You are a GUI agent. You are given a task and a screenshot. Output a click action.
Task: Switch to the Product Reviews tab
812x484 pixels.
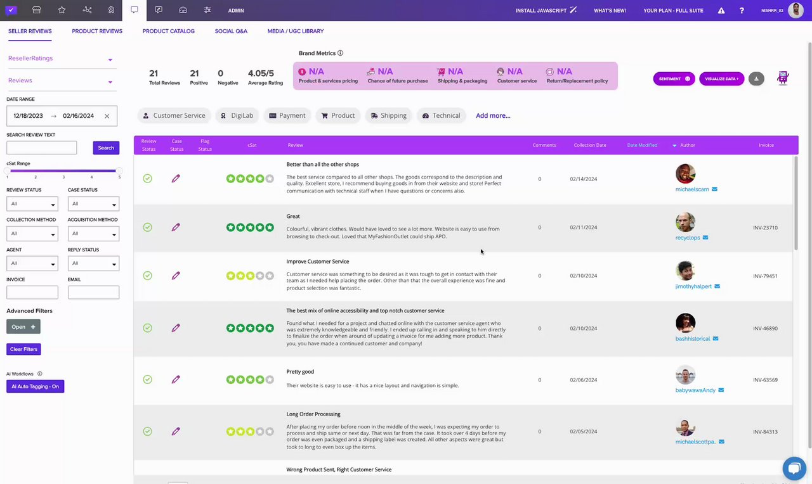tap(97, 31)
